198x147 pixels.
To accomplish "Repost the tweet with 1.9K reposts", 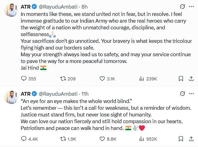I will (63, 139).
